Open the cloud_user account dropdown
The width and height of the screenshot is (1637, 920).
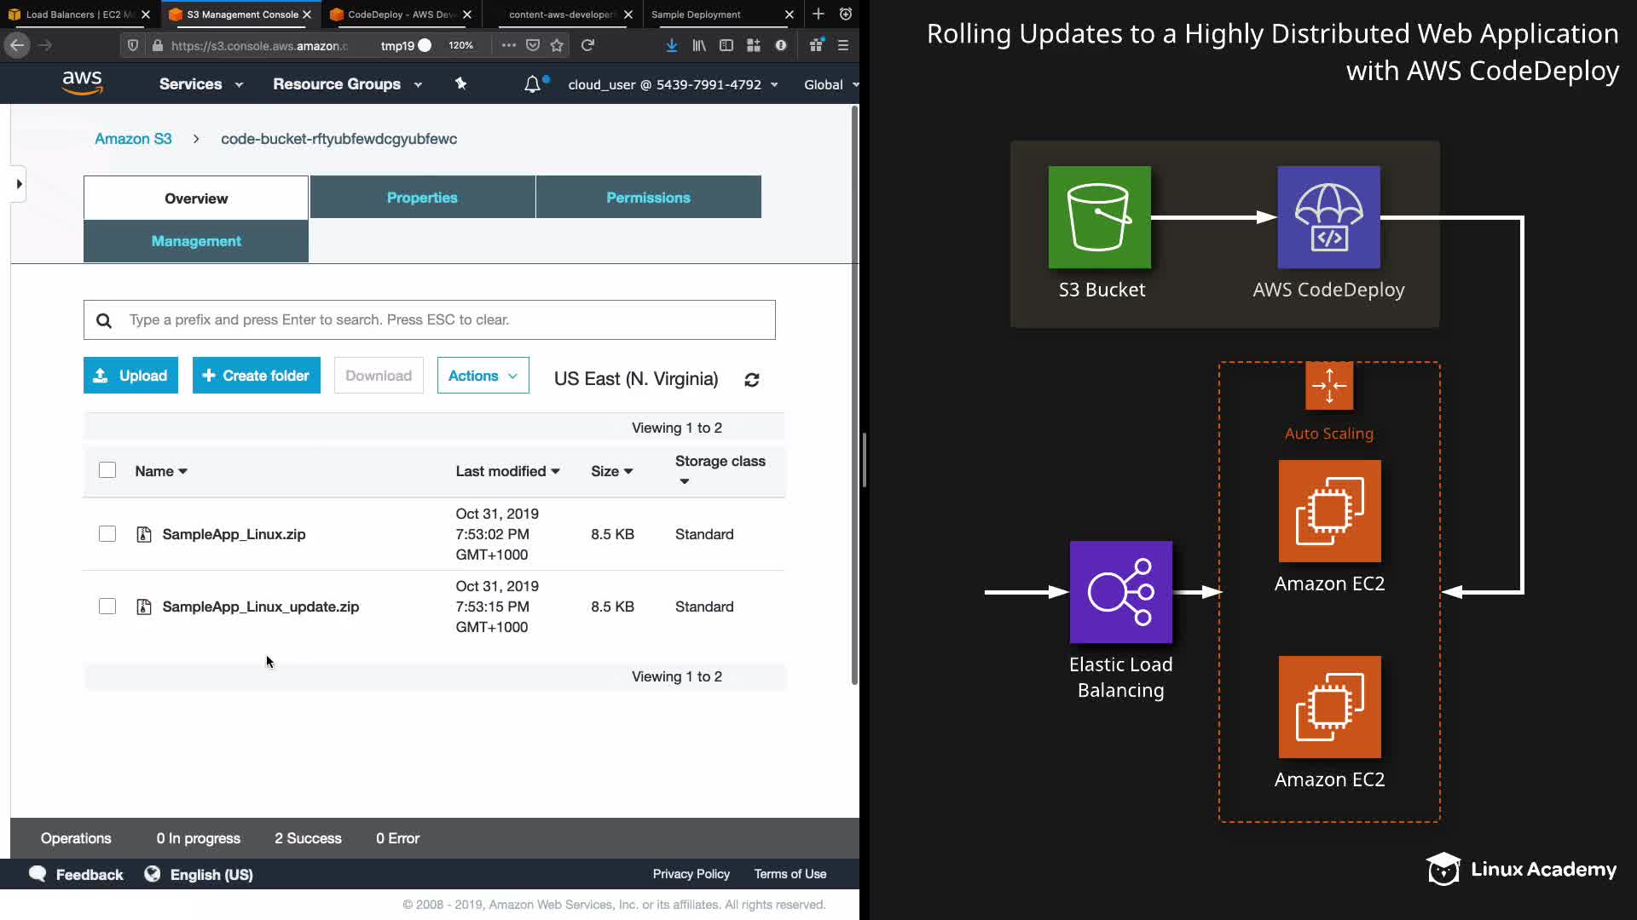click(673, 84)
